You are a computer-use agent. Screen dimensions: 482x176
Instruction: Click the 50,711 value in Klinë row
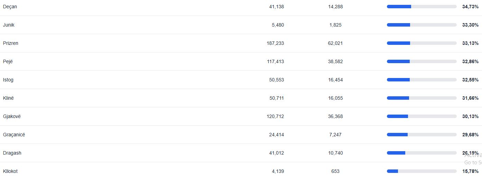[x=276, y=98]
